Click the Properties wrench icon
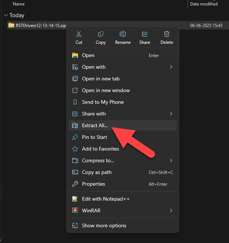Image resolution: width=229 pixels, height=243 pixels. (75, 184)
